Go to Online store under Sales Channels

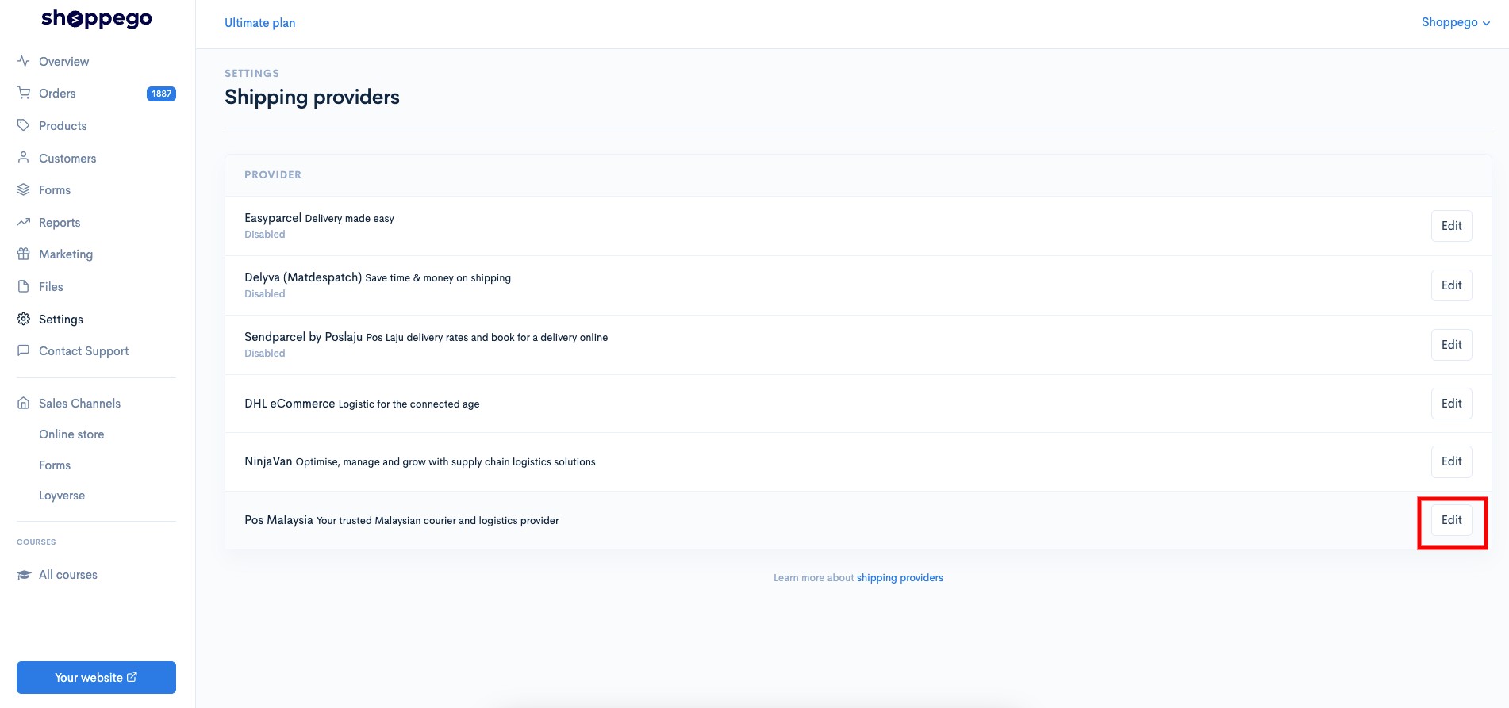click(x=71, y=434)
